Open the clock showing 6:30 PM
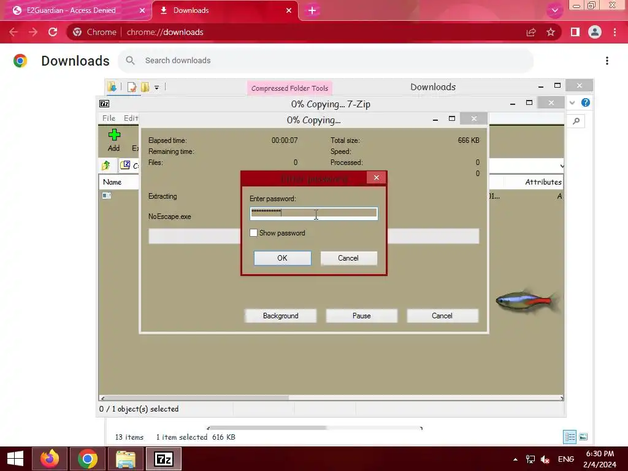628x471 pixels. [x=600, y=459]
